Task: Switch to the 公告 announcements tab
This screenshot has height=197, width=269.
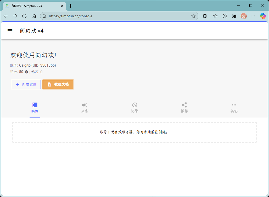Action: pos(85,108)
